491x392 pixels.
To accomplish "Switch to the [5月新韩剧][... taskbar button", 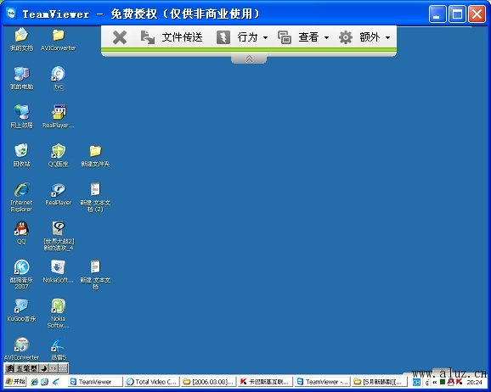I will pyautogui.click(x=379, y=382).
